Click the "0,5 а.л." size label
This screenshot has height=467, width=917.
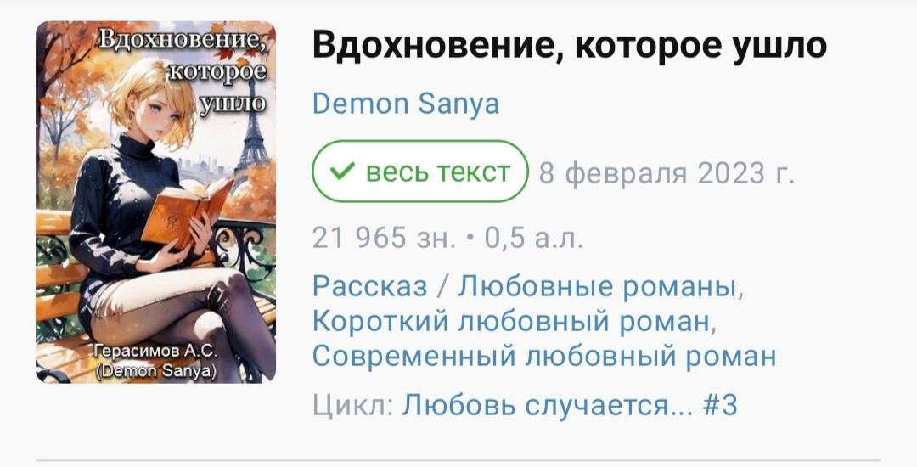point(533,237)
